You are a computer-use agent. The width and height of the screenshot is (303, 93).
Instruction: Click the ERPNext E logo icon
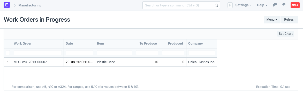7,5
